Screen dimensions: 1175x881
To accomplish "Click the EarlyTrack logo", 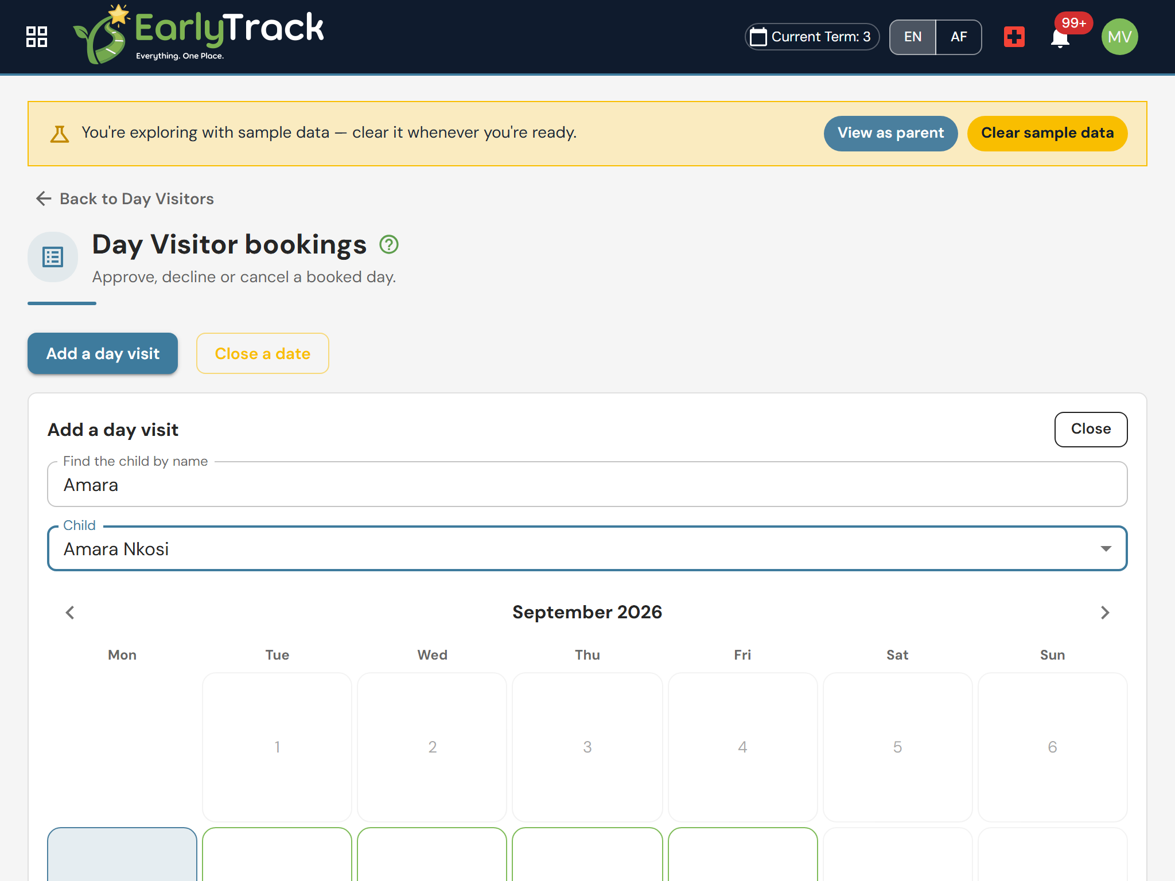I will tap(199, 34).
